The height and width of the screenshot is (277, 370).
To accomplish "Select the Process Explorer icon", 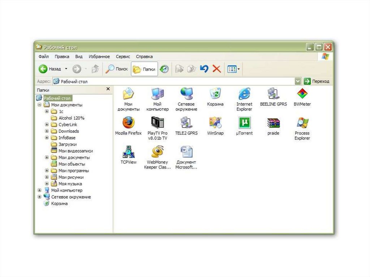I will tap(302, 122).
